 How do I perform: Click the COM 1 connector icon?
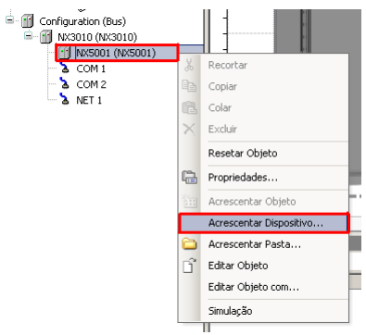pyautogui.click(x=65, y=68)
